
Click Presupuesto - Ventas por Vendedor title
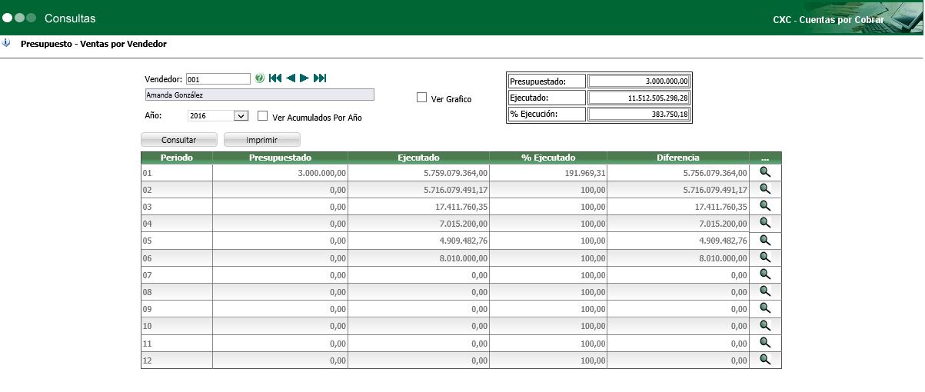click(94, 45)
